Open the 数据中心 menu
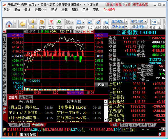 point(41,10)
